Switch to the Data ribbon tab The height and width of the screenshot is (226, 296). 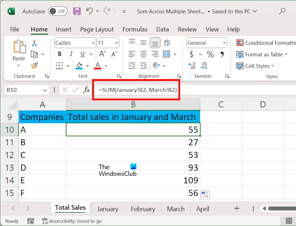tap(162, 29)
